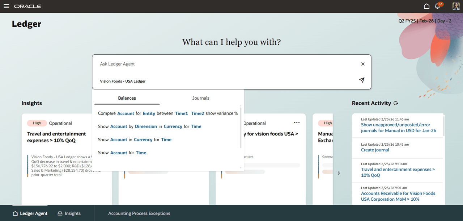This screenshot has height=221, width=463.
Task: Open Travel and entertainment expenses activity link
Action: [398, 172]
